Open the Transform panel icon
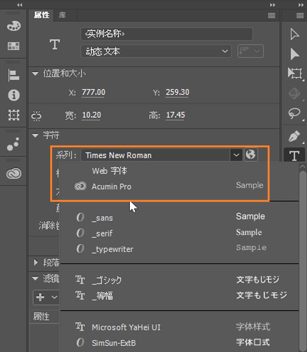The height and width of the screenshot is (352, 307). pos(14,115)
